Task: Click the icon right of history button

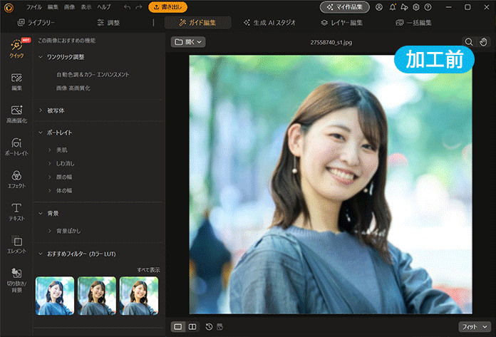Action: pyautogui.click(x=219, y=326)
